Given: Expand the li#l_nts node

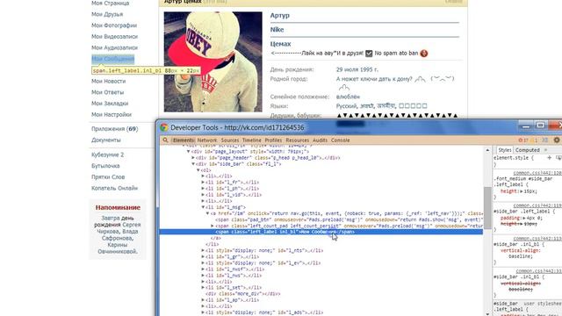Looking at the screenshot, I should (x=203, y=251).
